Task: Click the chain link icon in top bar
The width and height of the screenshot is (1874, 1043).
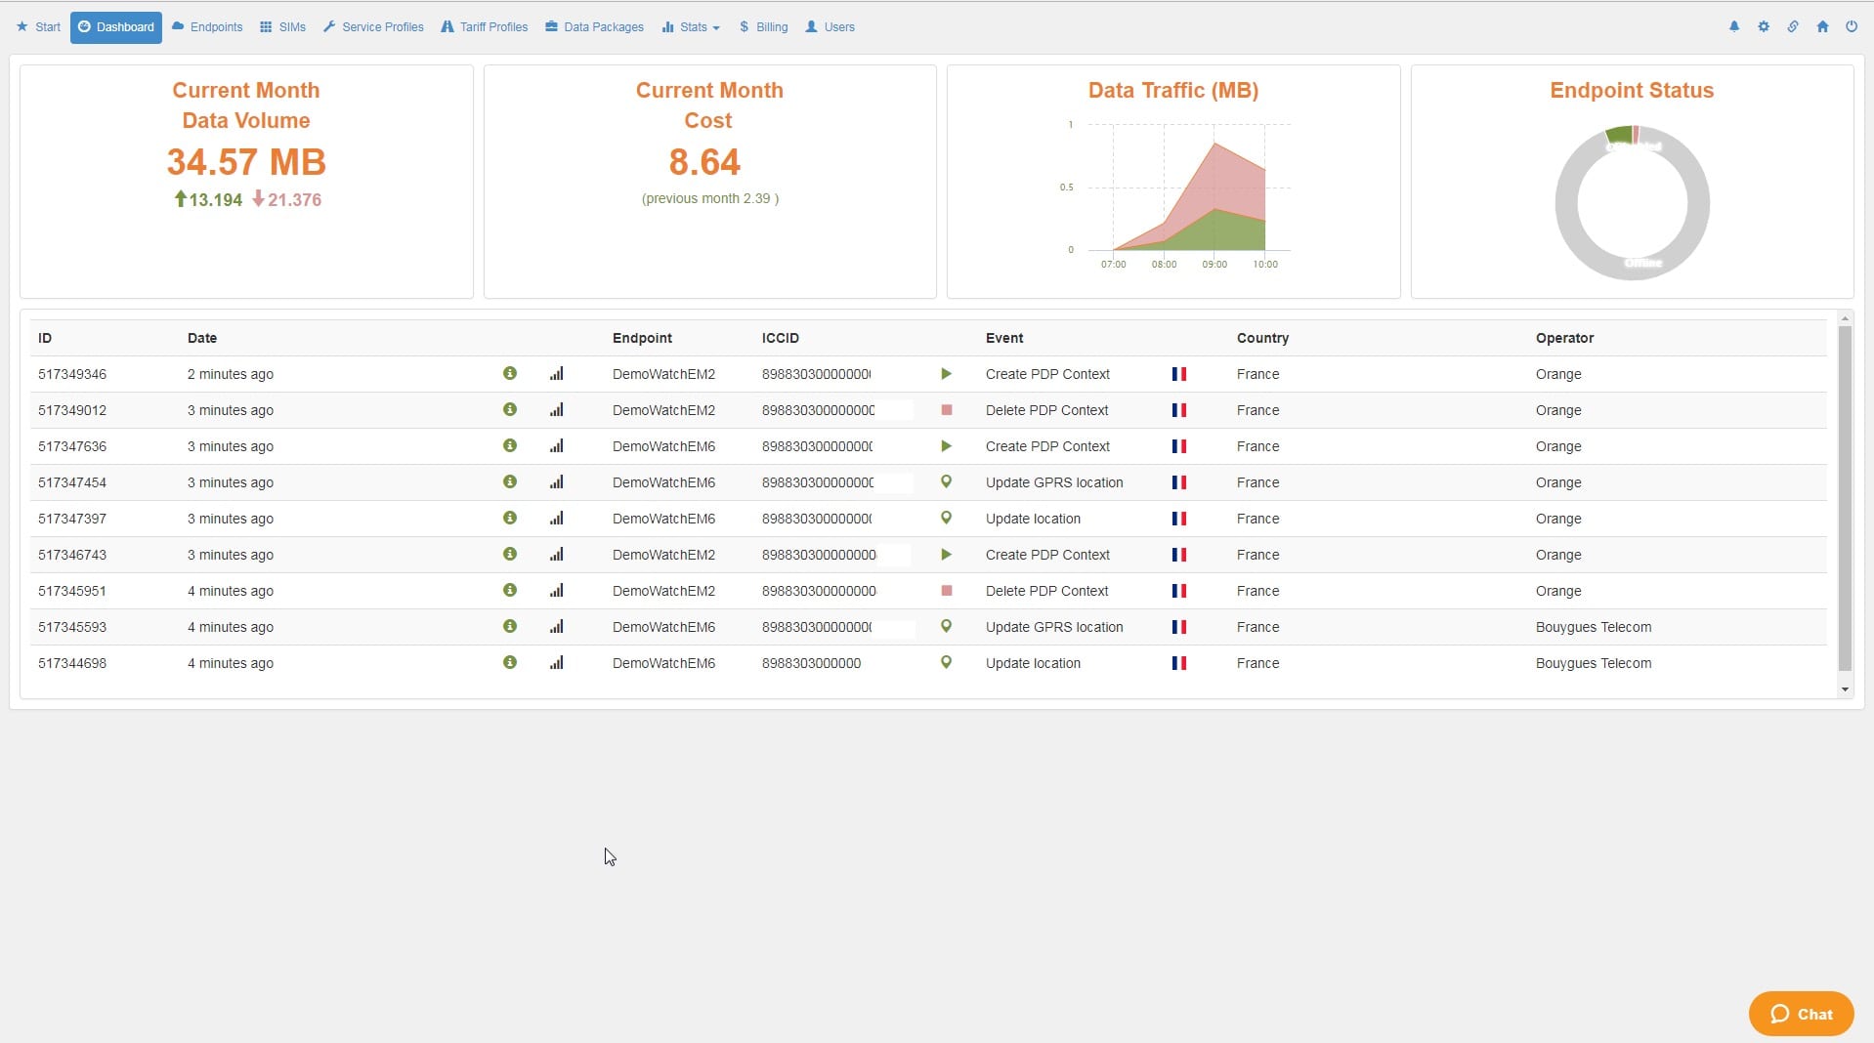Action: coord(1793,27)
